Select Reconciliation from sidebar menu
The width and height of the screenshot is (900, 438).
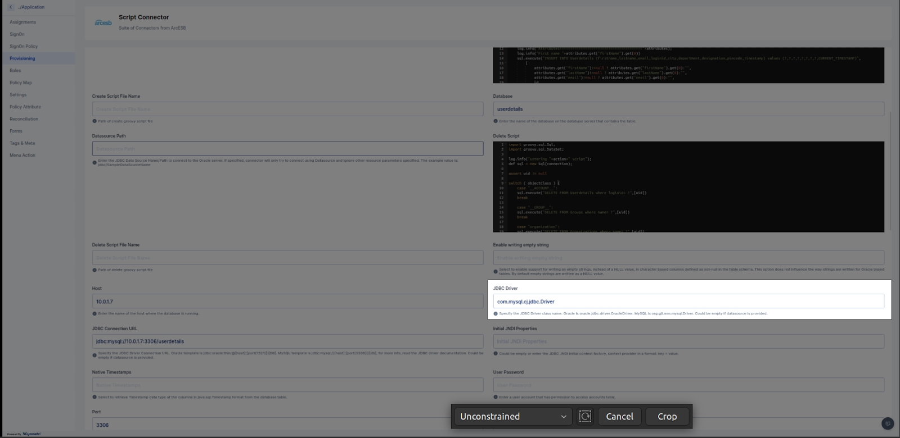point(24,119)
